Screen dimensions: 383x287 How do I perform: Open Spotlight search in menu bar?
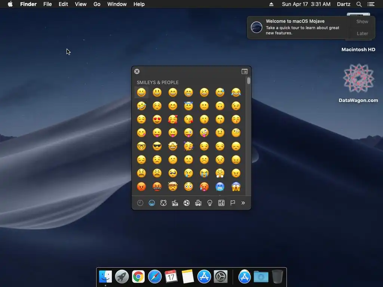point(359,4)
